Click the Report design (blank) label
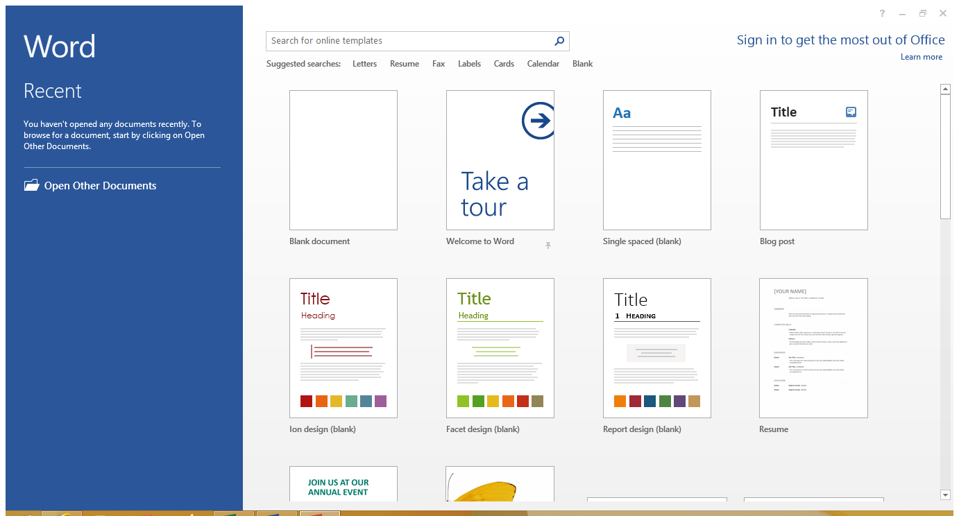 click(x=642, y=429)
